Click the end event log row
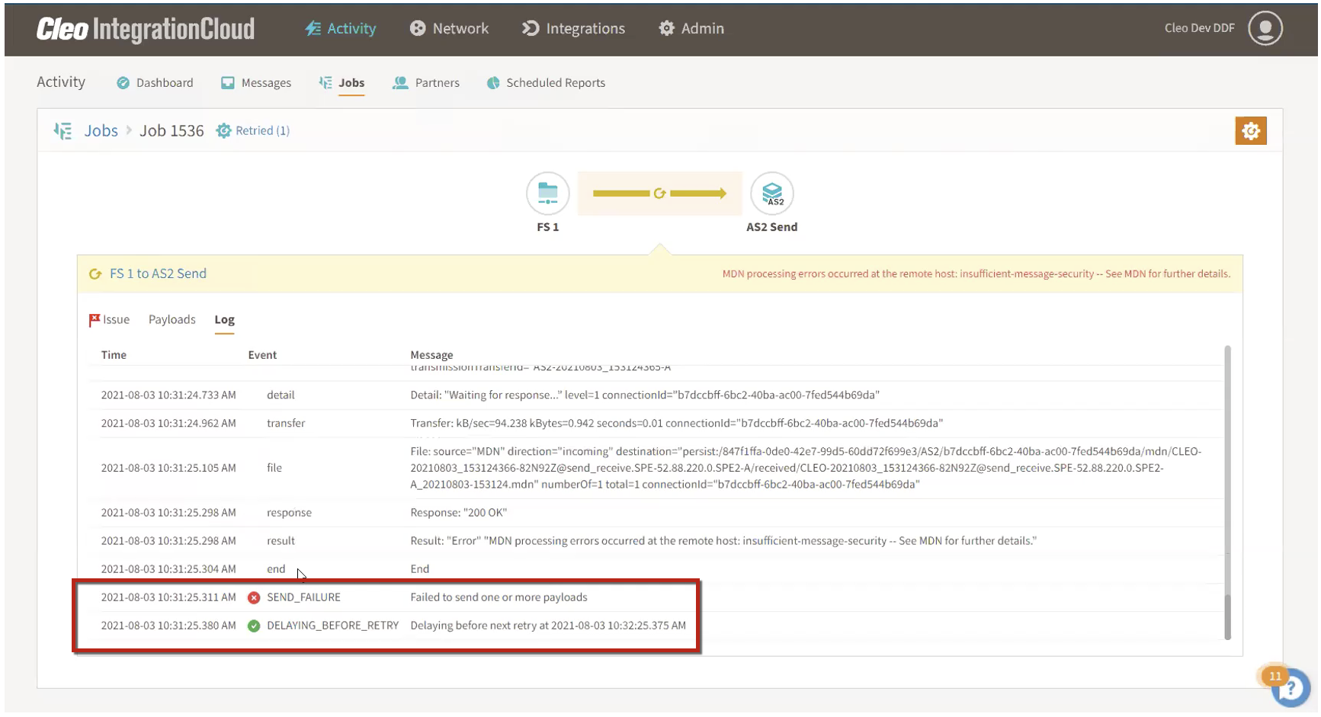 tap(656, 568)
